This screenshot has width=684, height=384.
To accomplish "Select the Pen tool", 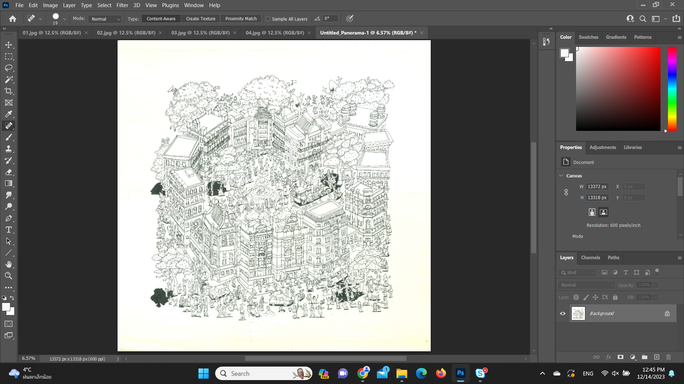I will tap(9, 218).
